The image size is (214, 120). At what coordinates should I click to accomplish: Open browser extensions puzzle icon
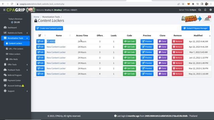[193, 4]
